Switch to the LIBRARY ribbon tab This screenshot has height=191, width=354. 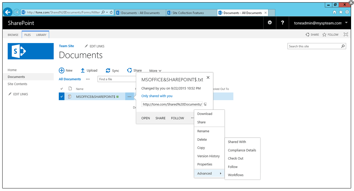[x=41, y=35]
